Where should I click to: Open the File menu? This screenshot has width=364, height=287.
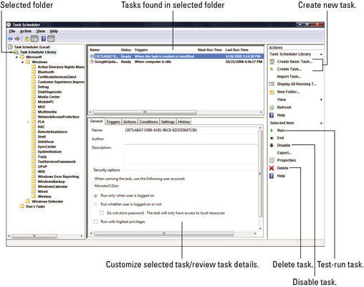click(12, 32)
